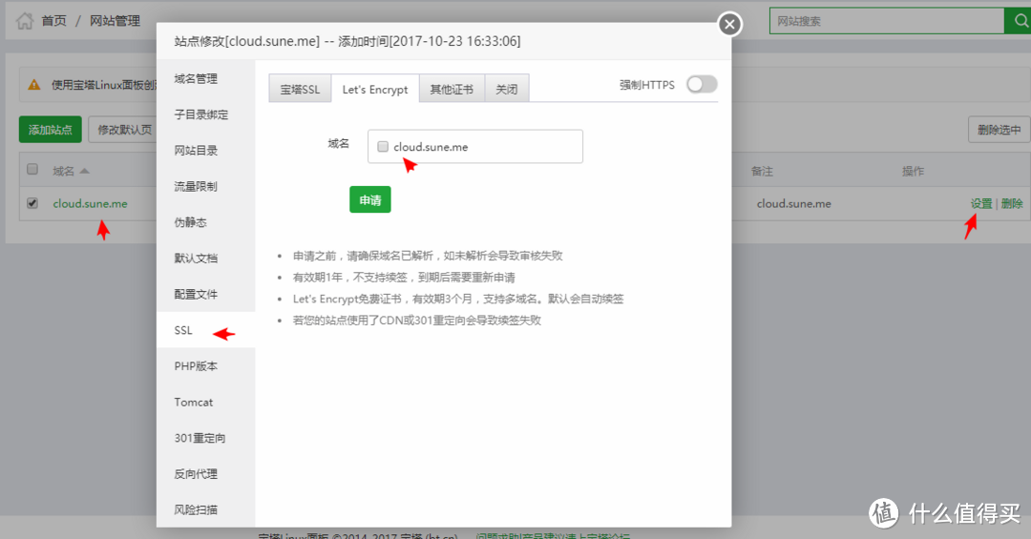Image resolution: width=1031 pixels, height=539 pixels.
Task: Sort by domain name arrow
Action: [x=84, y=171]
